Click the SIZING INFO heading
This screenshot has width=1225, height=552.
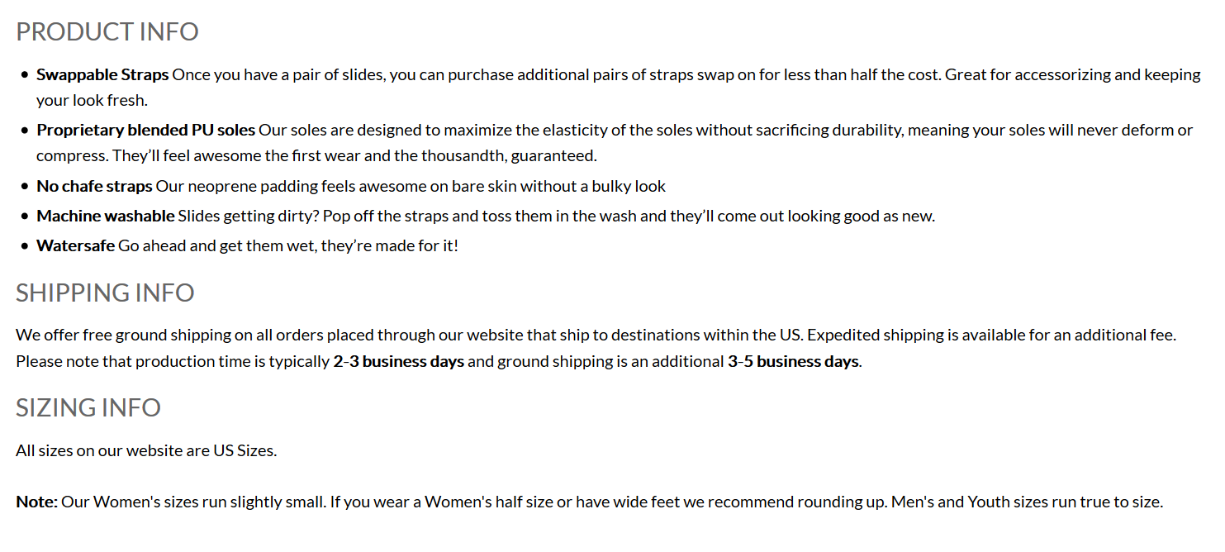(88, 407)
